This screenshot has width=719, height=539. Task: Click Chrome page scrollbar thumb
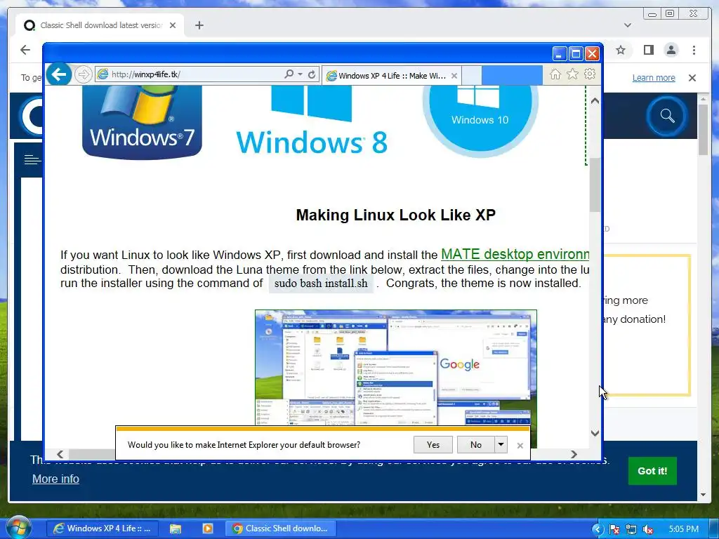[703, 130]
